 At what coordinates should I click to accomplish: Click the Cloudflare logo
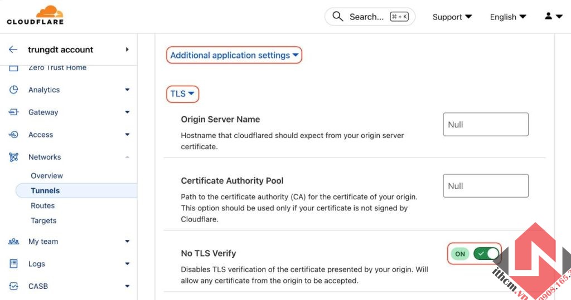tap(35, 15)
